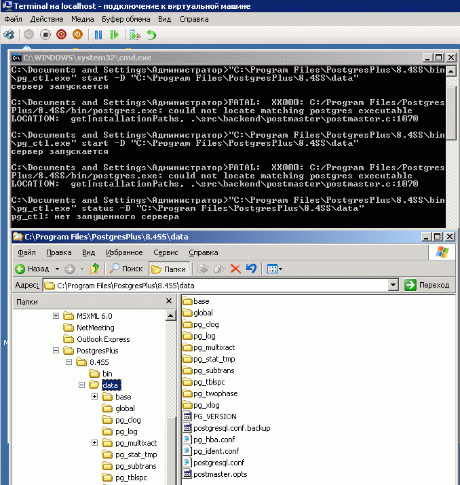This screenshot has height=485, width=460.
Task: Open the VM window Справка menu
Action: click(194, 19)
